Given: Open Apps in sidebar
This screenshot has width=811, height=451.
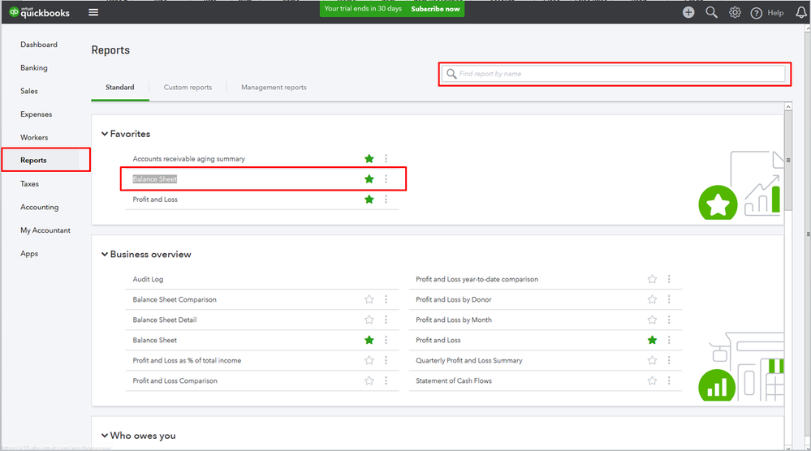Looking at the screenshot, I should [29, 254].
